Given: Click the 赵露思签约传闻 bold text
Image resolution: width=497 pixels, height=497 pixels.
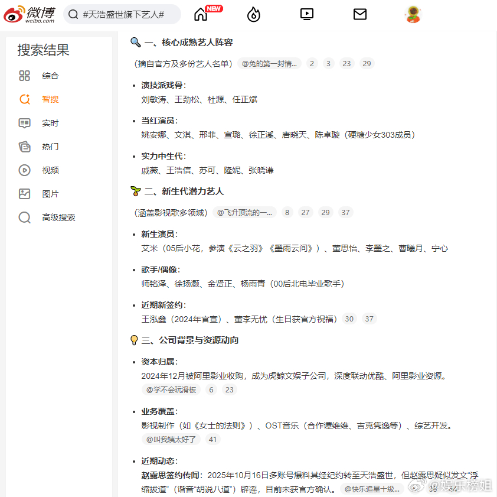Looking at the screenshot, I should click(172, 475).
